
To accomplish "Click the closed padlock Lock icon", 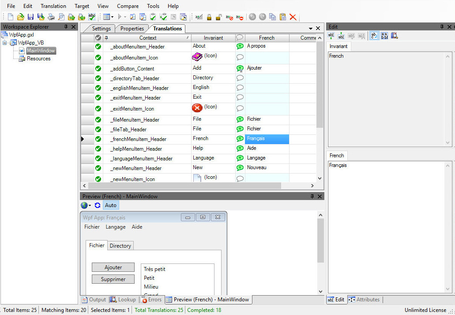I will (x=209, y=17).
